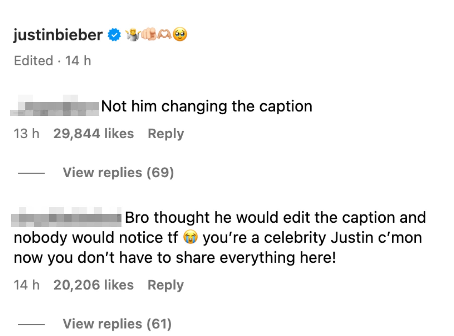Image resolution: width=454 pixels, height=336 pixels.
Task: Click the 14 h caption timestamp next to Edited
Action: click(x=78, y=60)
